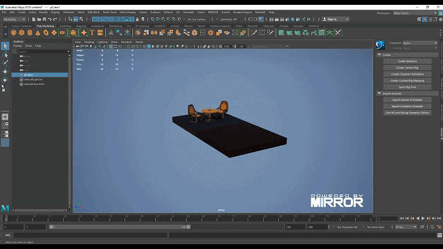Click the Create Skeleton button
This screenshot has width=443, height=249.
[x=407, y=62]
